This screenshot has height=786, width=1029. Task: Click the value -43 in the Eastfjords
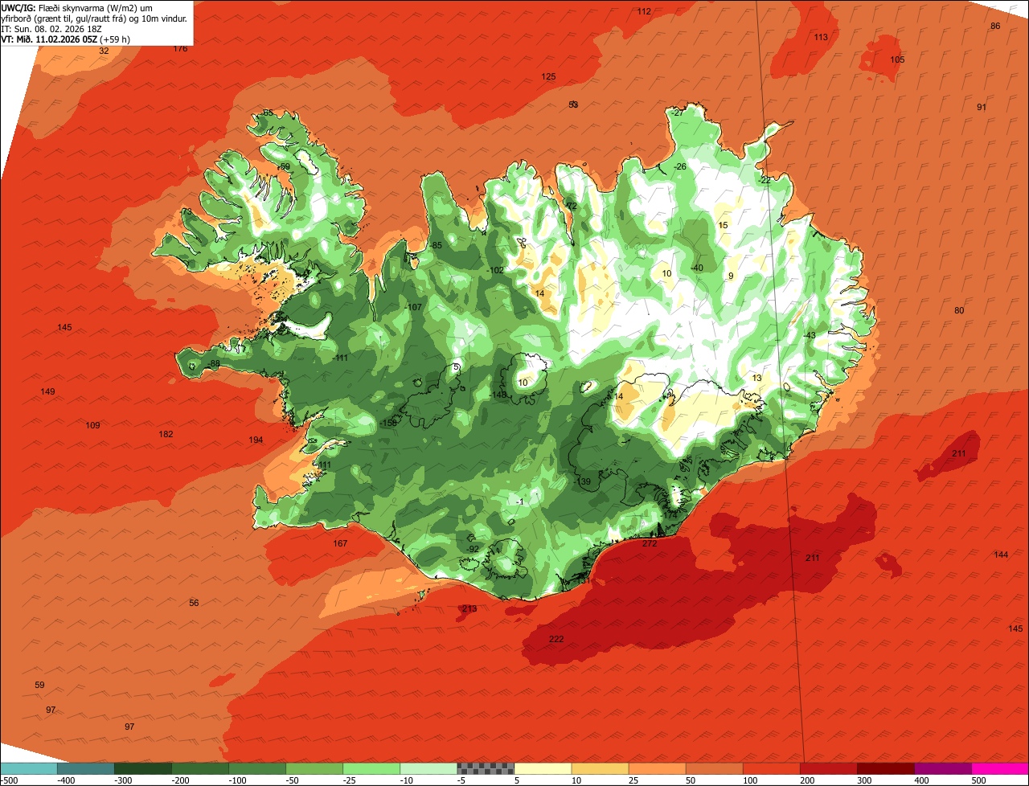pyautogui.click(x=809, y=336)
